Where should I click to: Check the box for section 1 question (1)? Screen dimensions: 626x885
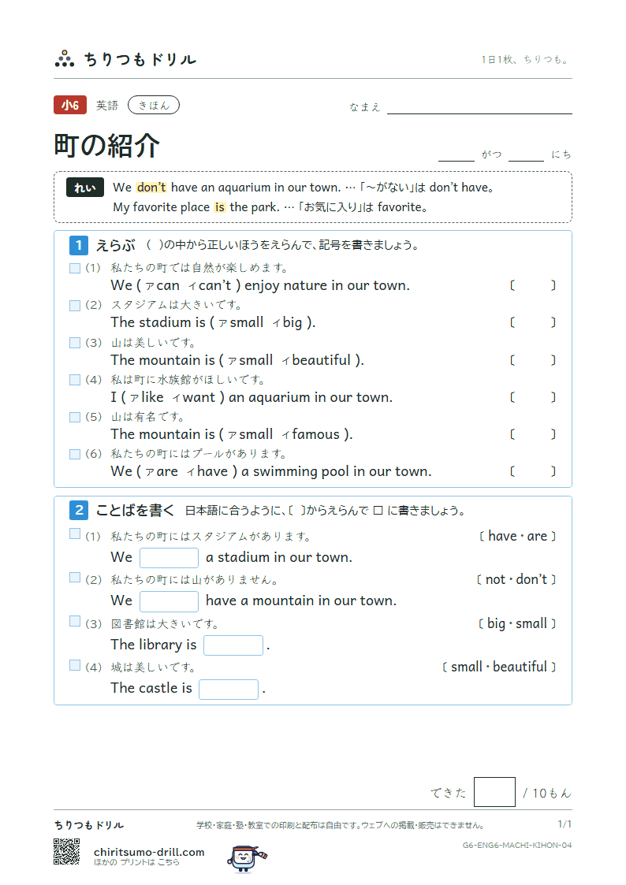pyautogui.click(x=75, y=268)
